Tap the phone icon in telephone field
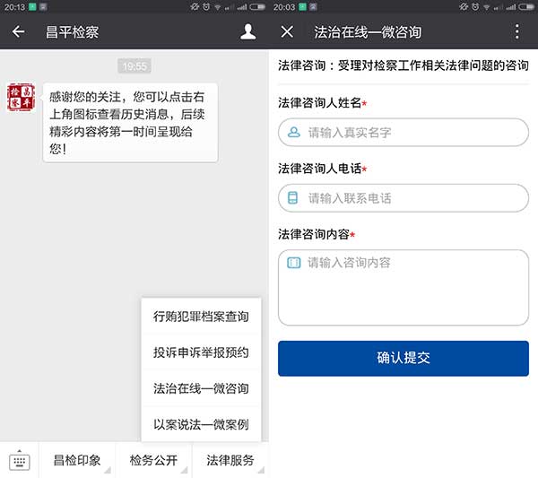Viewport: 538px width, 478px height. click(292, 197)
